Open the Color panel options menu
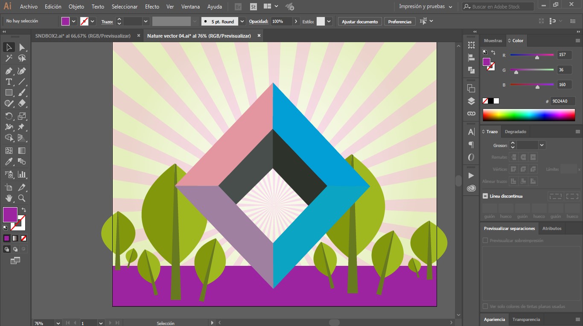 coord(578,41)
